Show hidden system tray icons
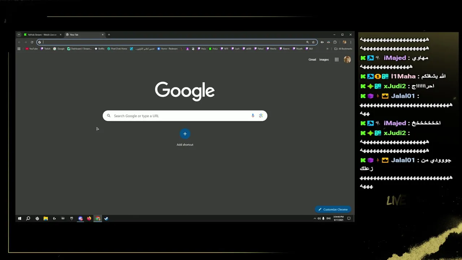Screen dimensions: 462x260 pyautogui.click(x=315, y=218)
